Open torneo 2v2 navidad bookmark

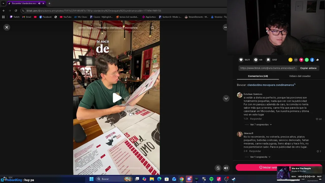(127, 17)
